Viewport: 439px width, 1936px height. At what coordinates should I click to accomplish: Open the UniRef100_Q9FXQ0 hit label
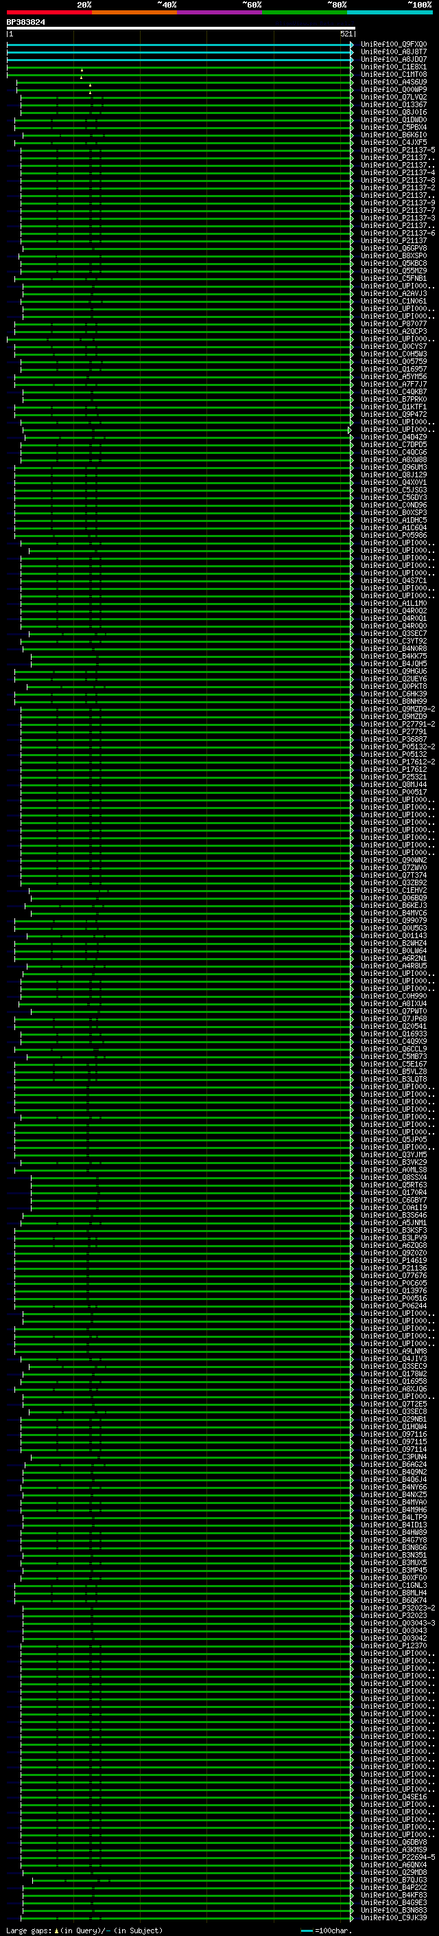[x=393, y=45]
